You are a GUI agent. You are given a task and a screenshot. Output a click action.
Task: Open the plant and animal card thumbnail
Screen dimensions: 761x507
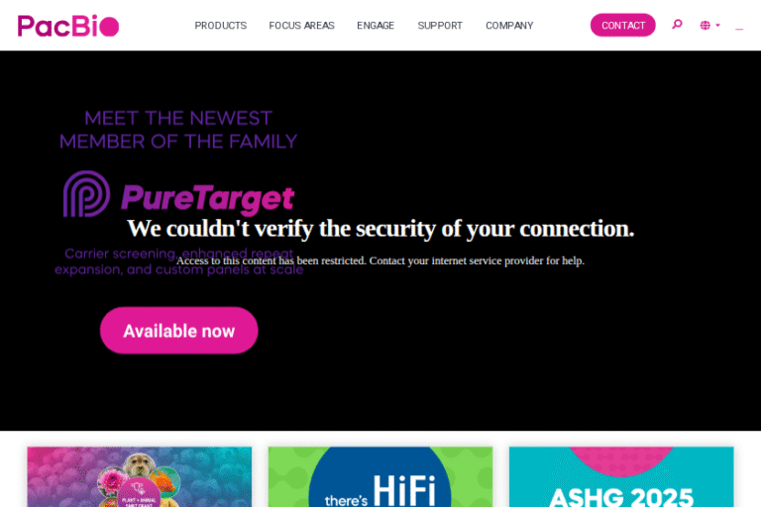[140, 477]
